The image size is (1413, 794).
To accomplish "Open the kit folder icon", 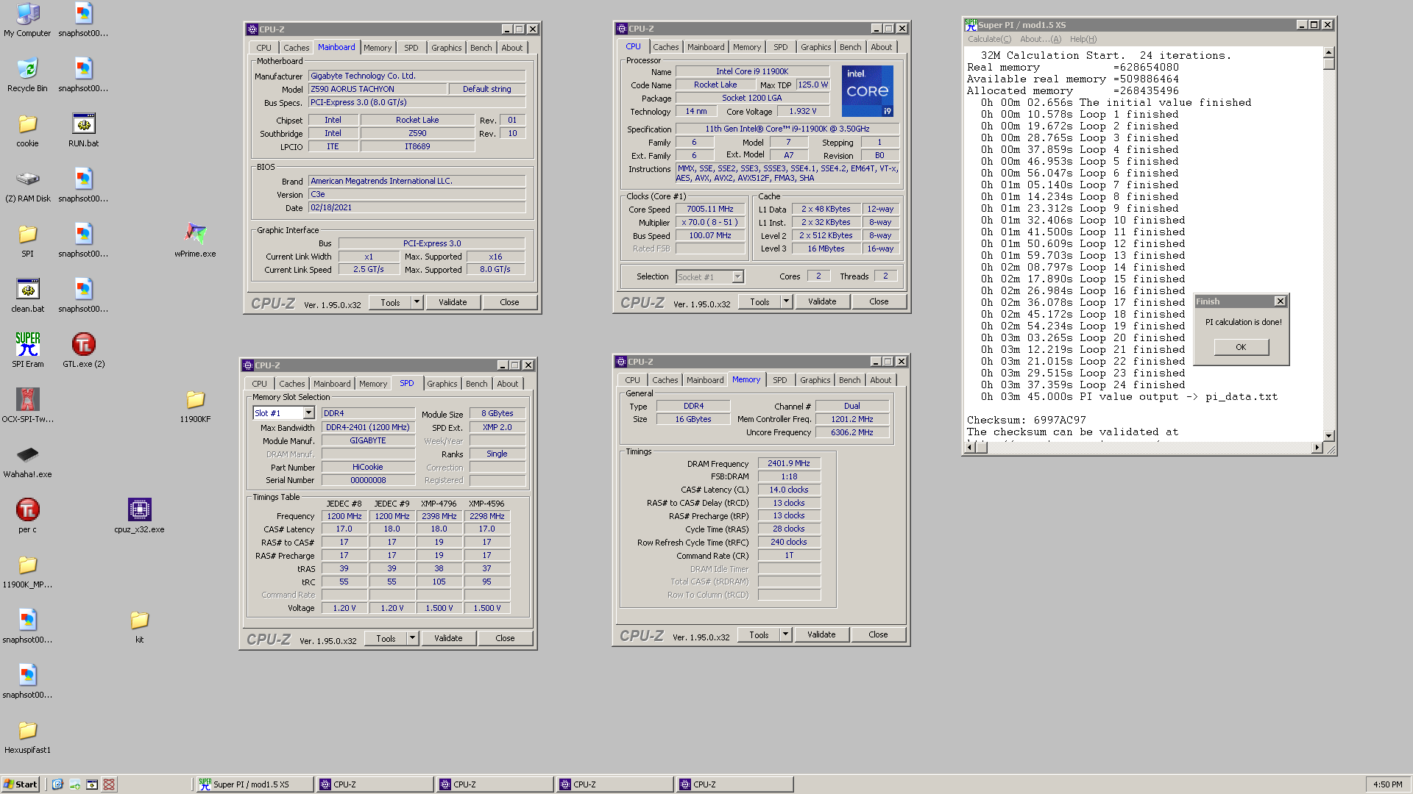I will [139, 626].
